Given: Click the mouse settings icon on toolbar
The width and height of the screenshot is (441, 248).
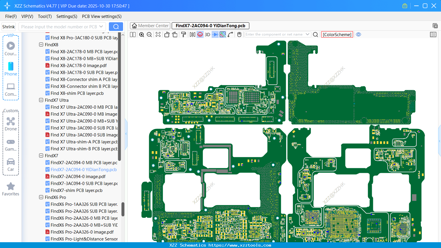Looking at the screenshot, I should [239, 34].
